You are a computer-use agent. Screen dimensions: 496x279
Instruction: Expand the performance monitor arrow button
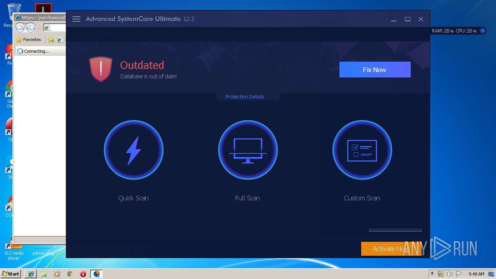pos(482,31)
